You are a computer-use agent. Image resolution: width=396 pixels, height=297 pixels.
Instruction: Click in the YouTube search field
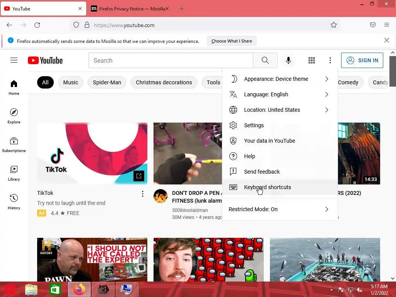coord(171,60)
